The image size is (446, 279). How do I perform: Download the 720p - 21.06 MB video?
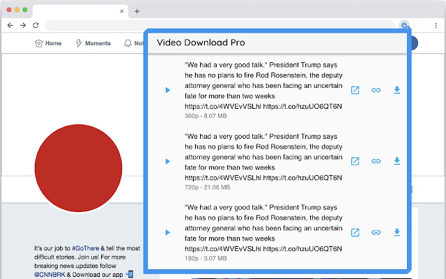(x=397, y=161)
